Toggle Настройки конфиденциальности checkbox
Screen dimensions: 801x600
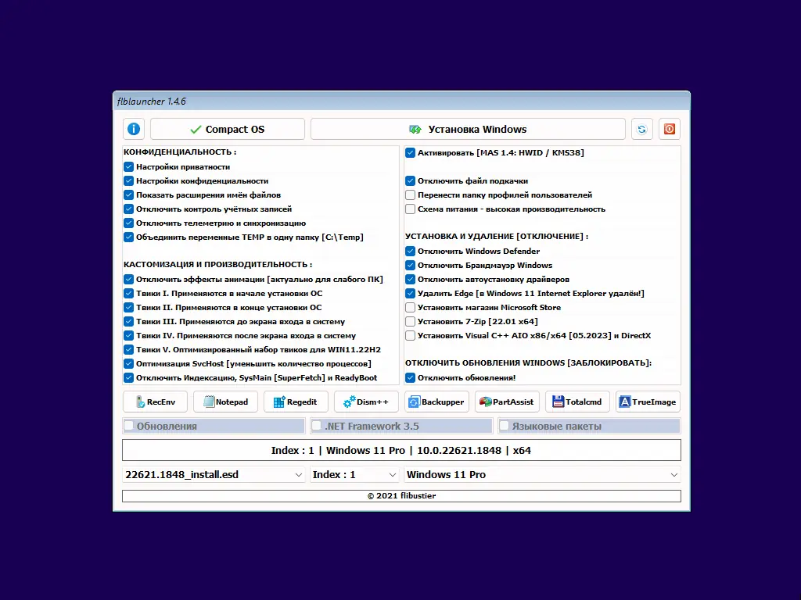pyautogui.click(x=129, y=180)
